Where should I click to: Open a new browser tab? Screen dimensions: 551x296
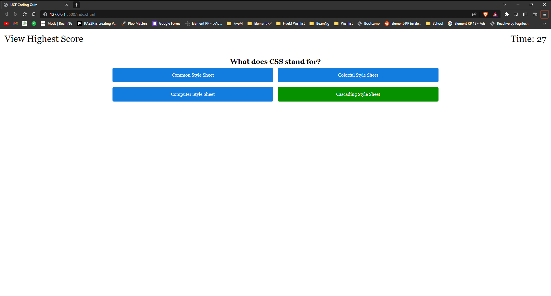tap(76, 5)
